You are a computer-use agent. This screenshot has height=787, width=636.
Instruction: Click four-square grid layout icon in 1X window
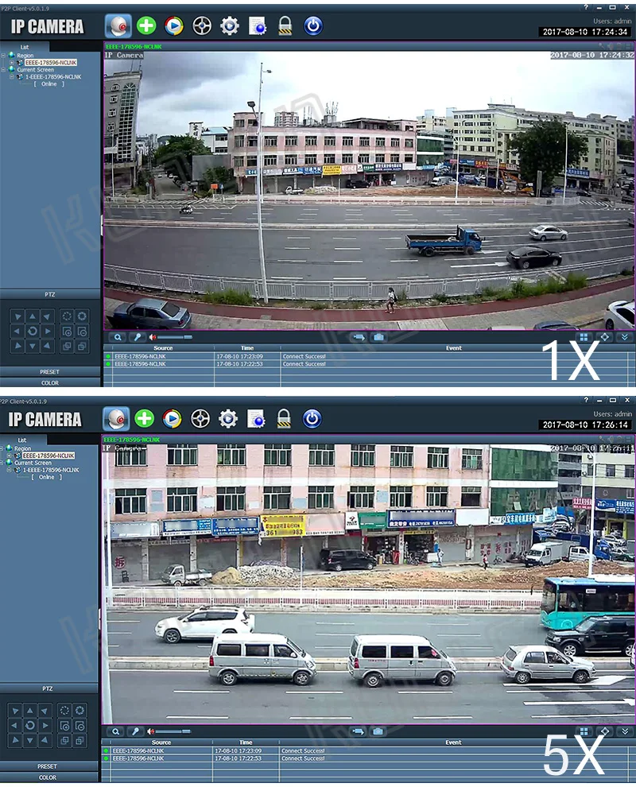click(x=584, y=337)
